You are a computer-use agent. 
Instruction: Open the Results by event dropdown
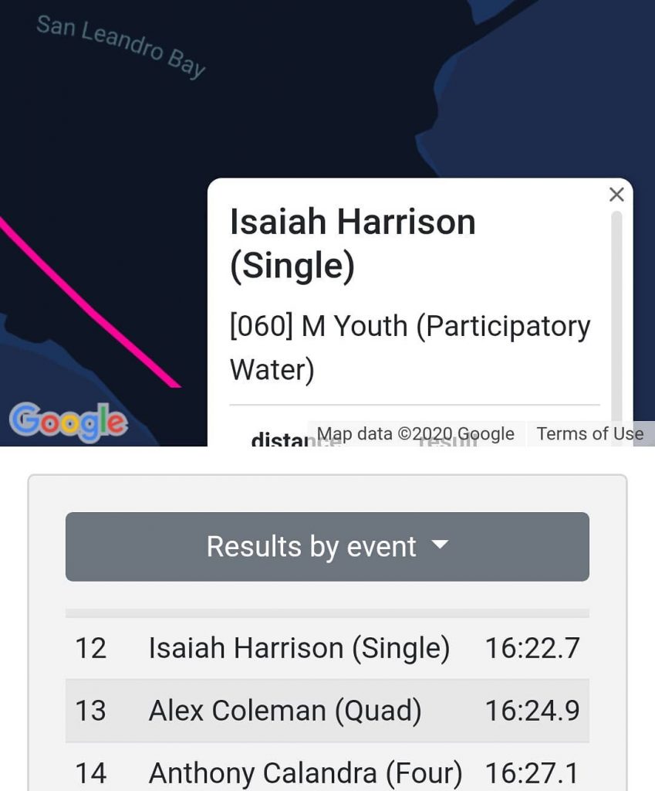click(x=327, y=547)
